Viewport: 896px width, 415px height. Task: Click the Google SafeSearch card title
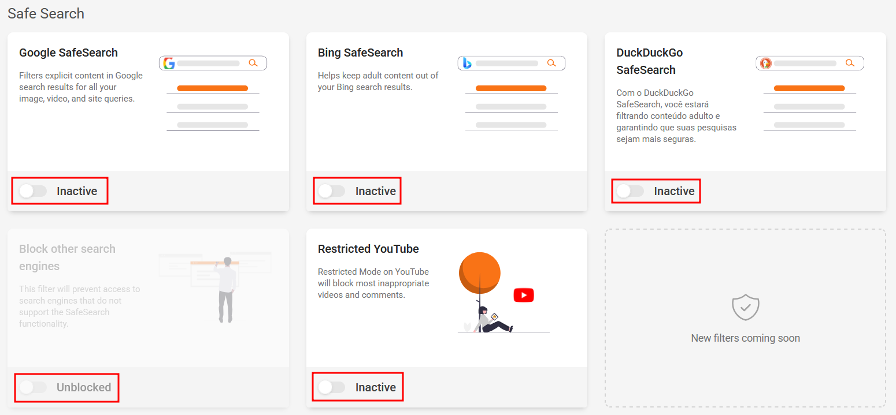tap(68, 53)
